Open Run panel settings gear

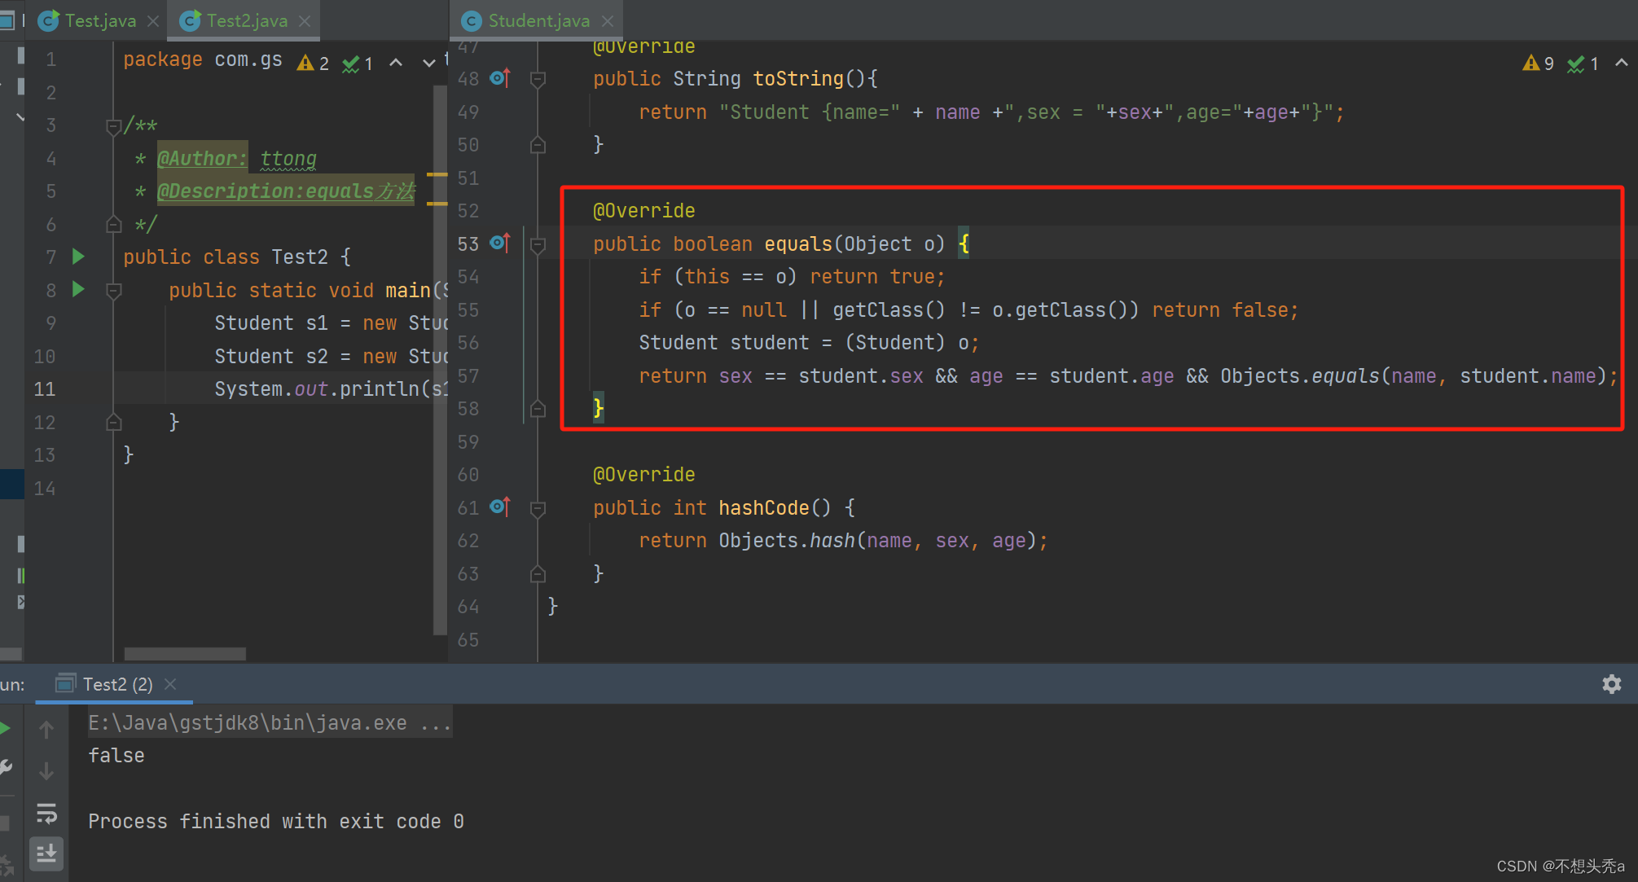coord(1611,684)
